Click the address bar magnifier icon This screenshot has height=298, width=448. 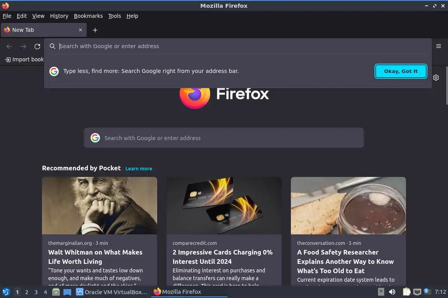tap(52, 46)
